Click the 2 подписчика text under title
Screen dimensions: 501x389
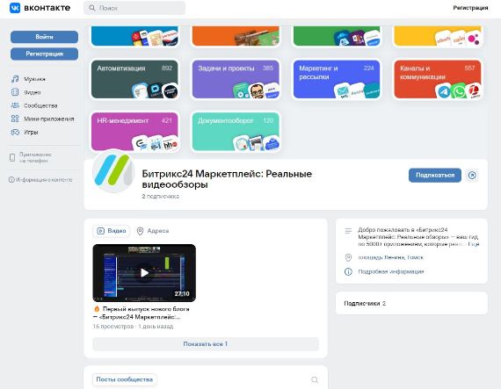pos(160,196)
